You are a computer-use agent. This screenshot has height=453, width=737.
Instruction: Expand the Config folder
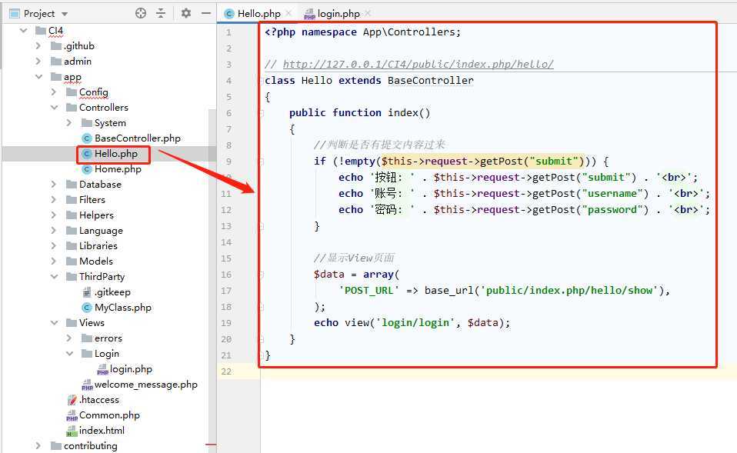point(54,92)
